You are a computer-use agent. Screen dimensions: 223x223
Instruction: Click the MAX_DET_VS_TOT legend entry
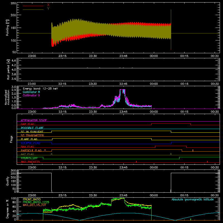point(35,205)
